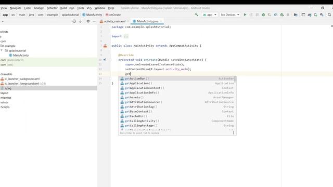Open the Tools menu
This screenshot has height=187, width=333.
coord(81,8)
